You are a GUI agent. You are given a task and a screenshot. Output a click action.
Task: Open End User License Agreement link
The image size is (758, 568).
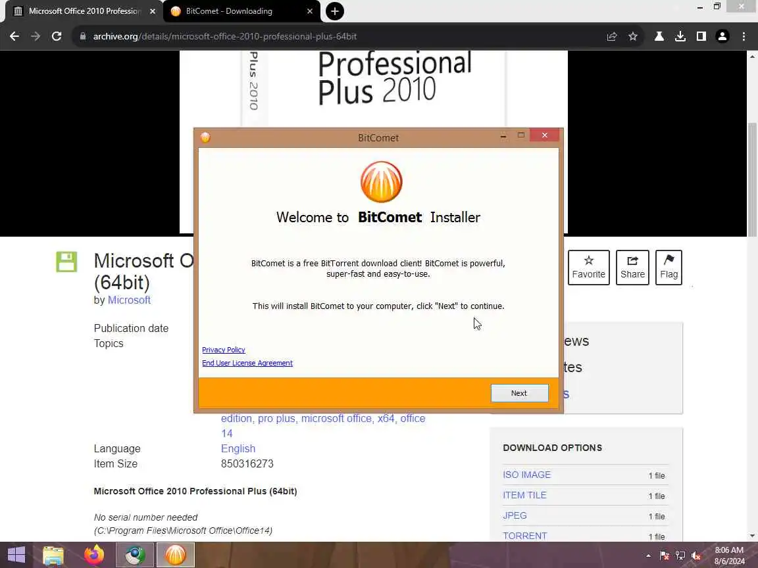(247, 363)
